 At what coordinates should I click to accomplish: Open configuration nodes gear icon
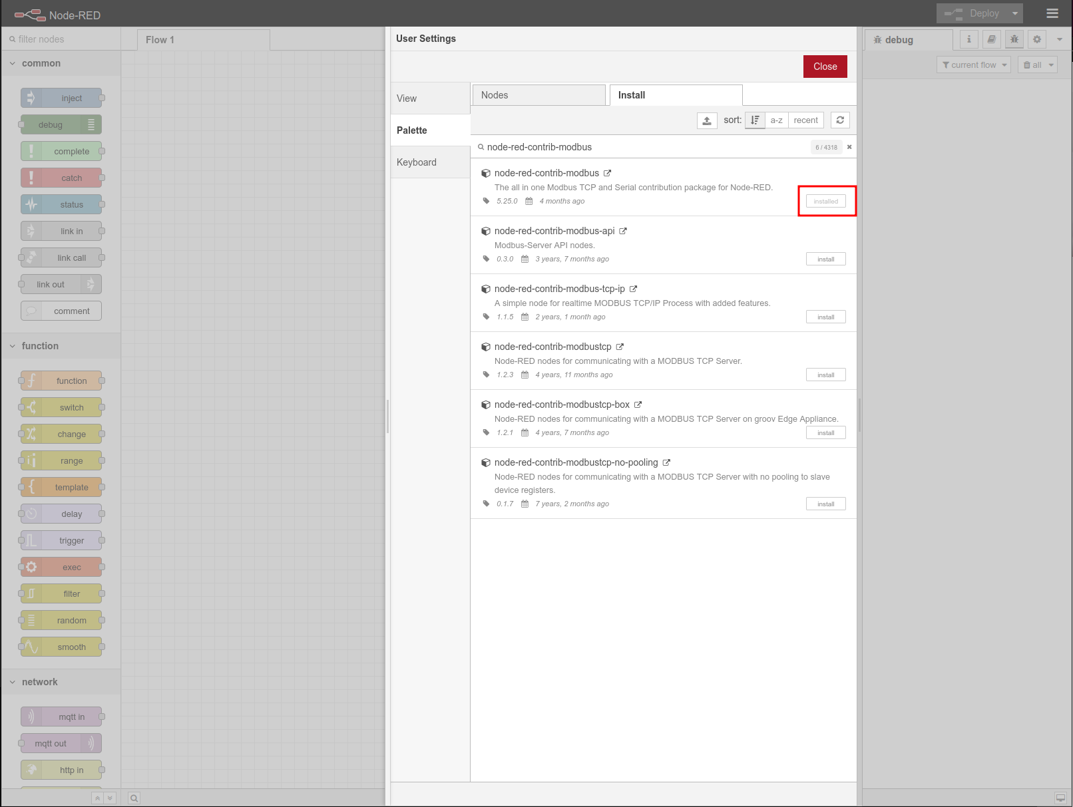[1037, 39]
